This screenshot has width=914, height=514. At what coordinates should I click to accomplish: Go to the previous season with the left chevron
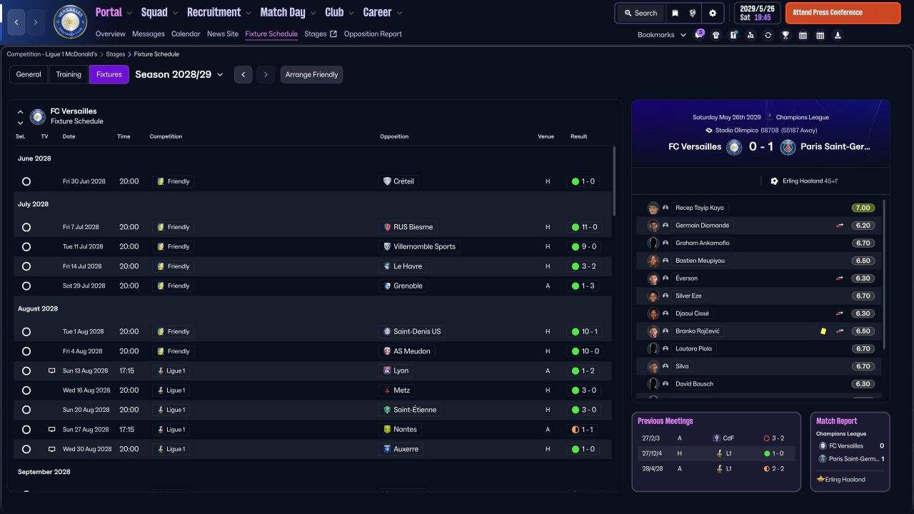243,74
